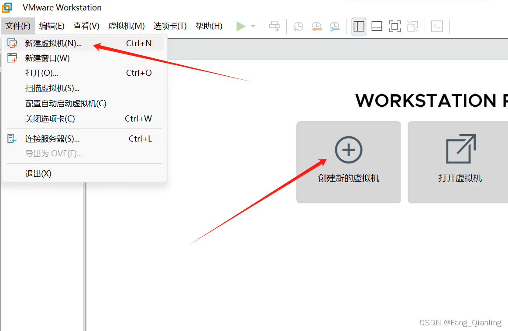This screenshot has height=331, width=508.
Task: Click the plus circle create VM icon
Action: tap(349, 150)
